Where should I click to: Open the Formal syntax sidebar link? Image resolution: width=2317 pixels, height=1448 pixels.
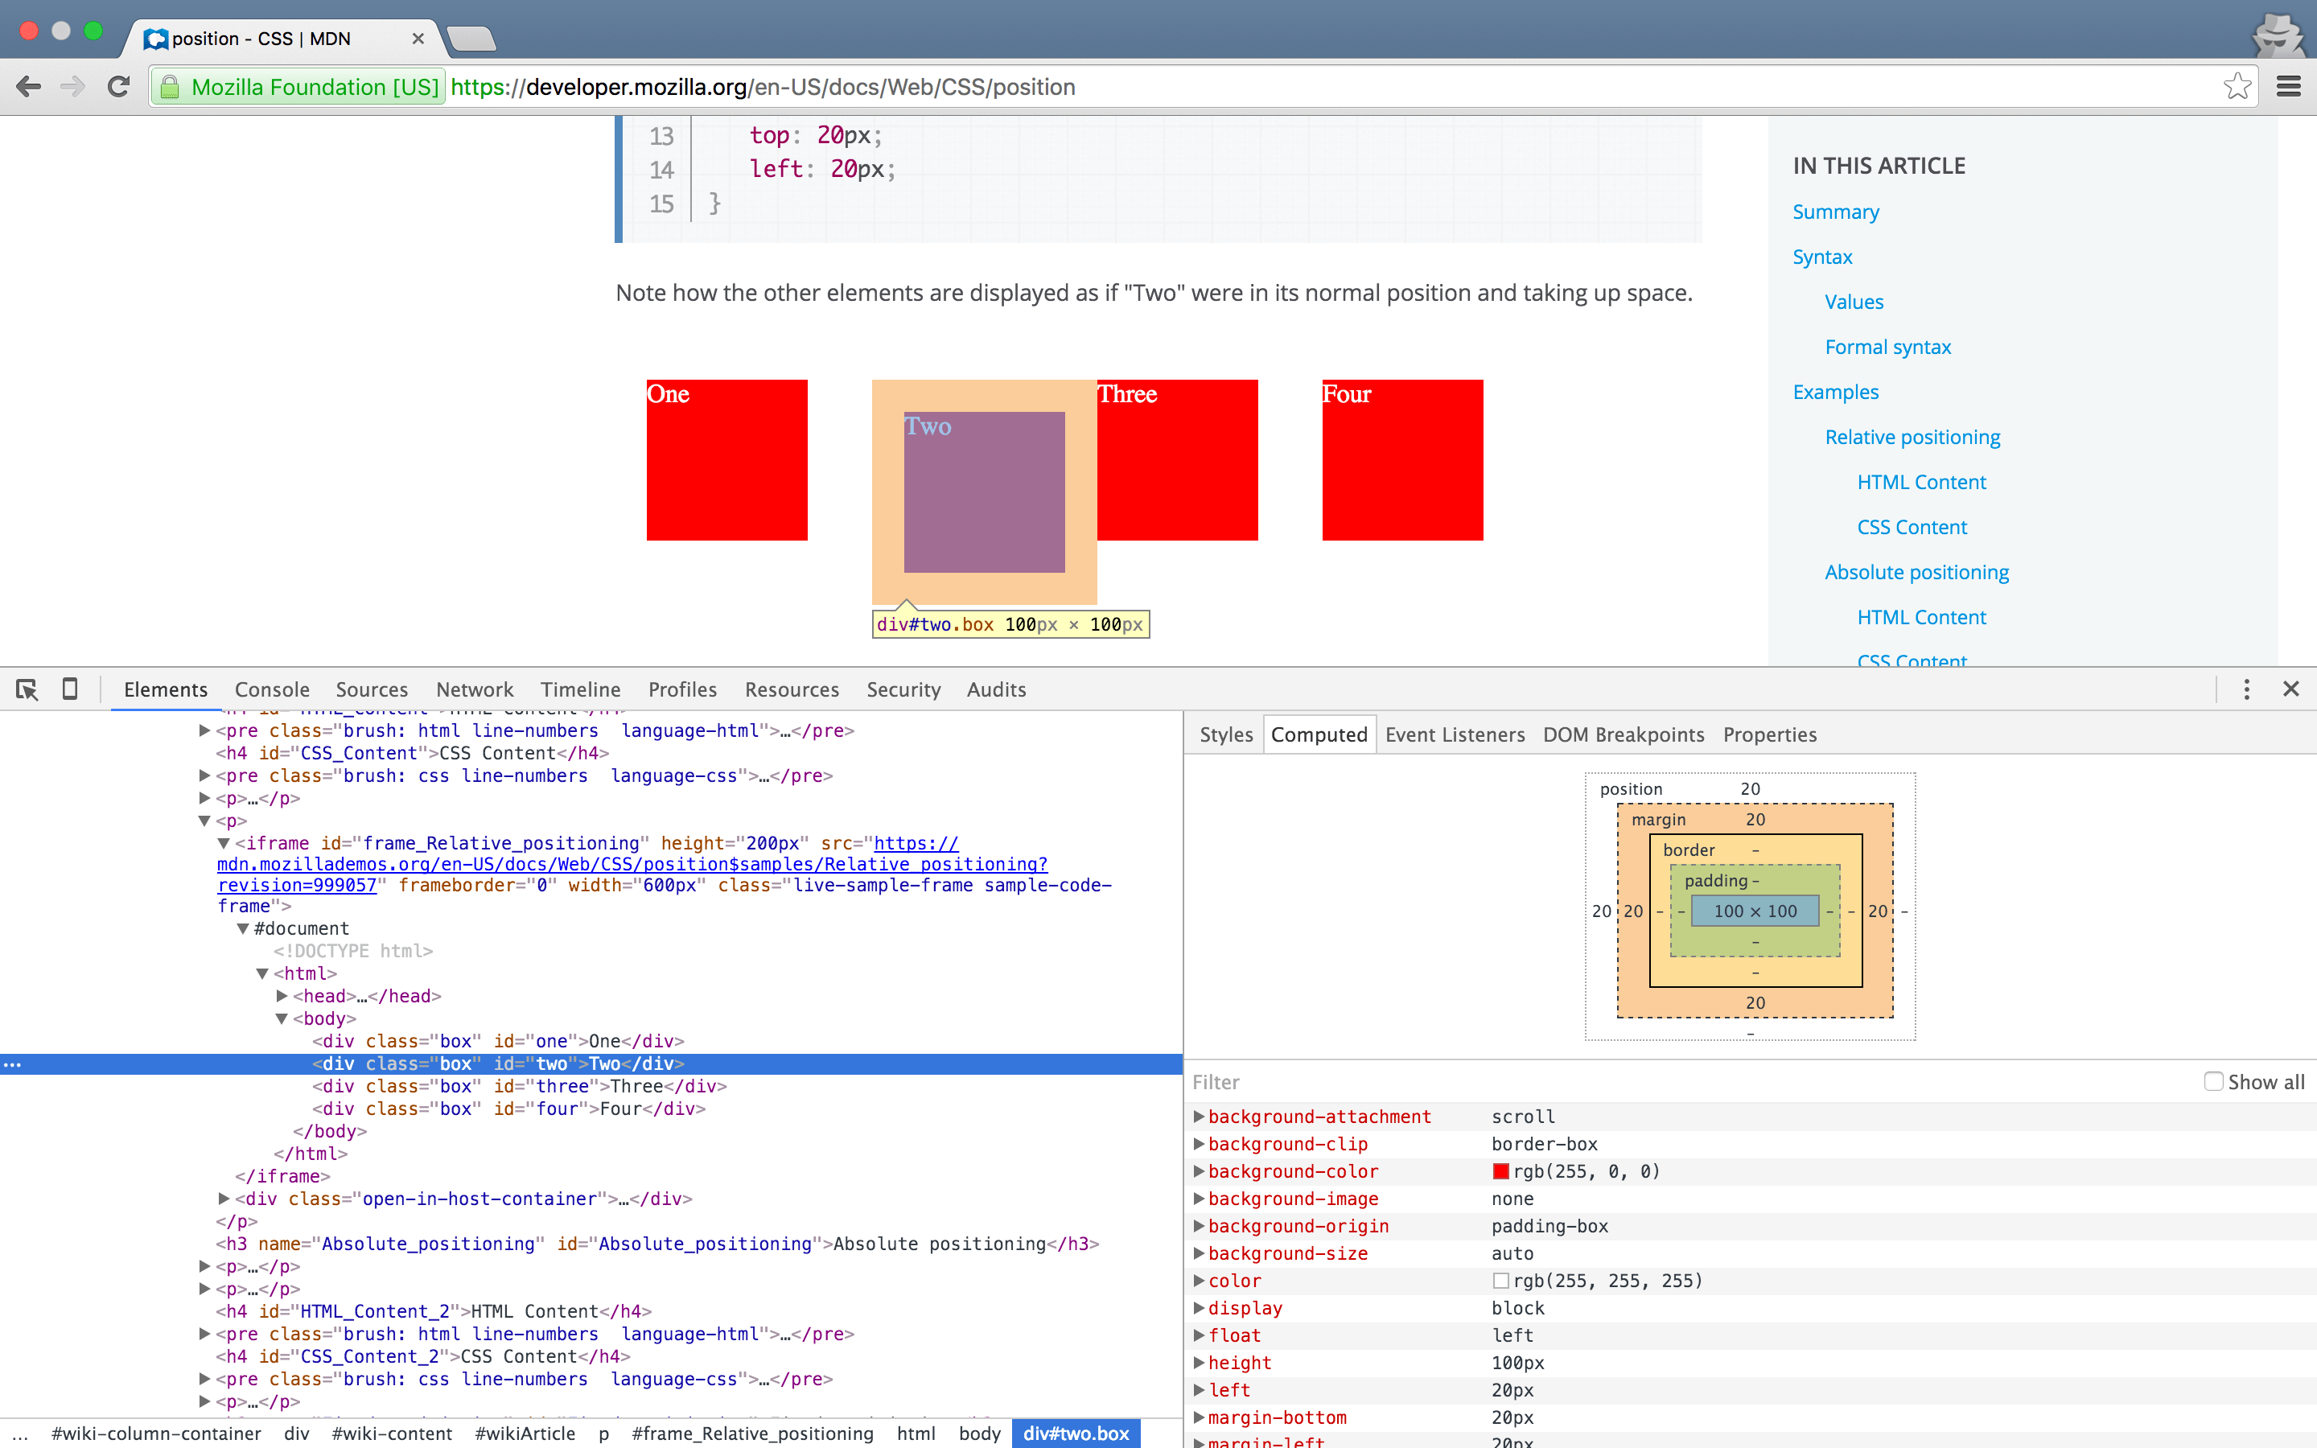pyautogui.click(x=1887, y=347)
